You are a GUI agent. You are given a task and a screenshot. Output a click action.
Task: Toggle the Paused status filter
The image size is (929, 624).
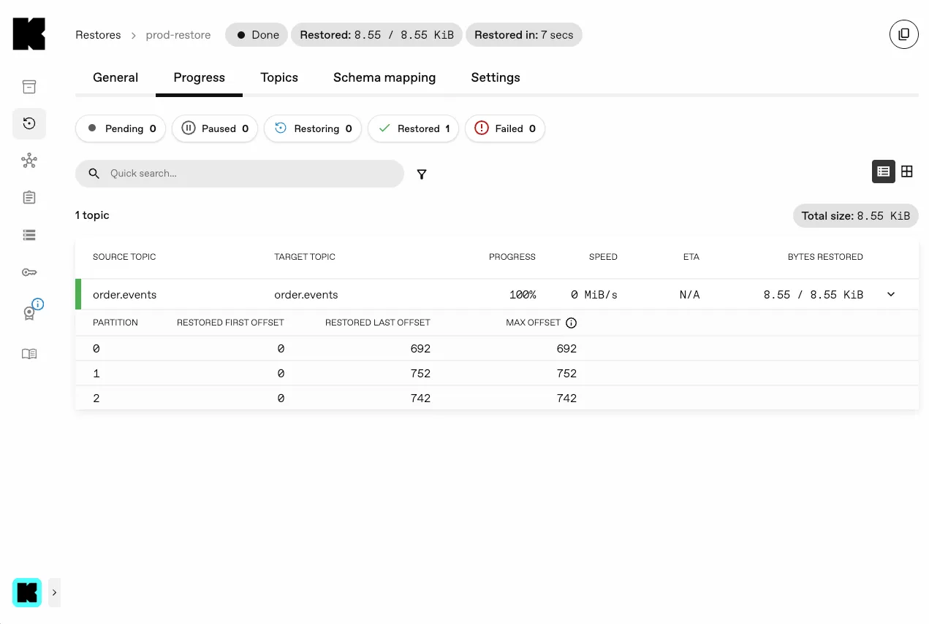[x=215, y=128]
